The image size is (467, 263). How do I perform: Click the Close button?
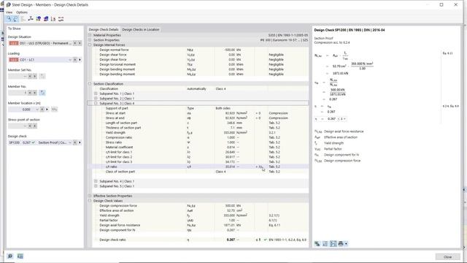(447, 256)
